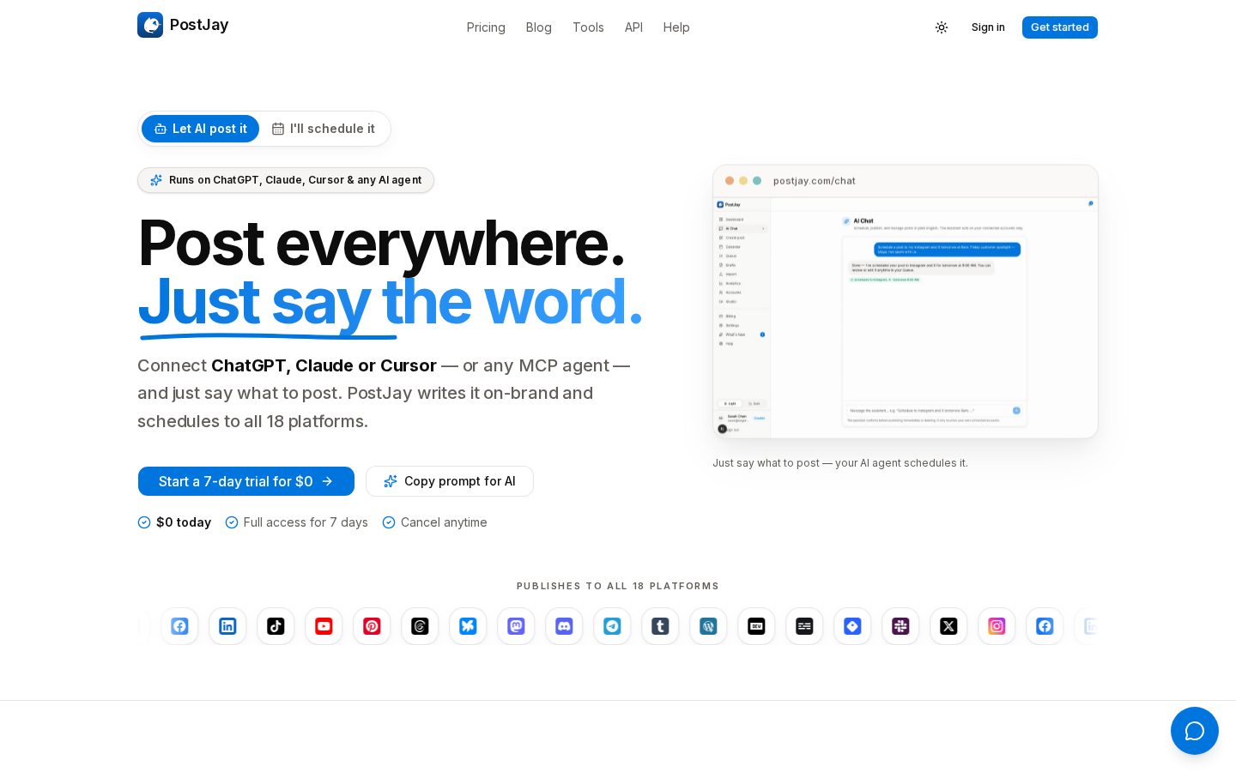Click the blue diamond icon beside Slack
The height and width of the screenshot is (772, 1236).
[852, 626]
